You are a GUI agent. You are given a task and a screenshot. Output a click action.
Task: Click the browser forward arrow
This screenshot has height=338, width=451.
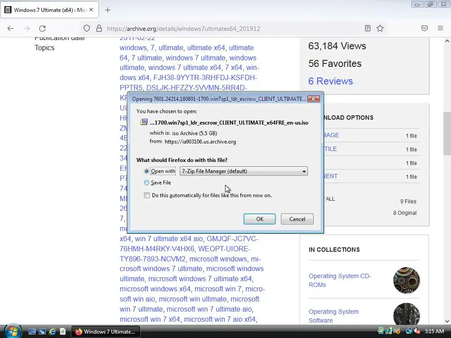click(x=26, y=29)
